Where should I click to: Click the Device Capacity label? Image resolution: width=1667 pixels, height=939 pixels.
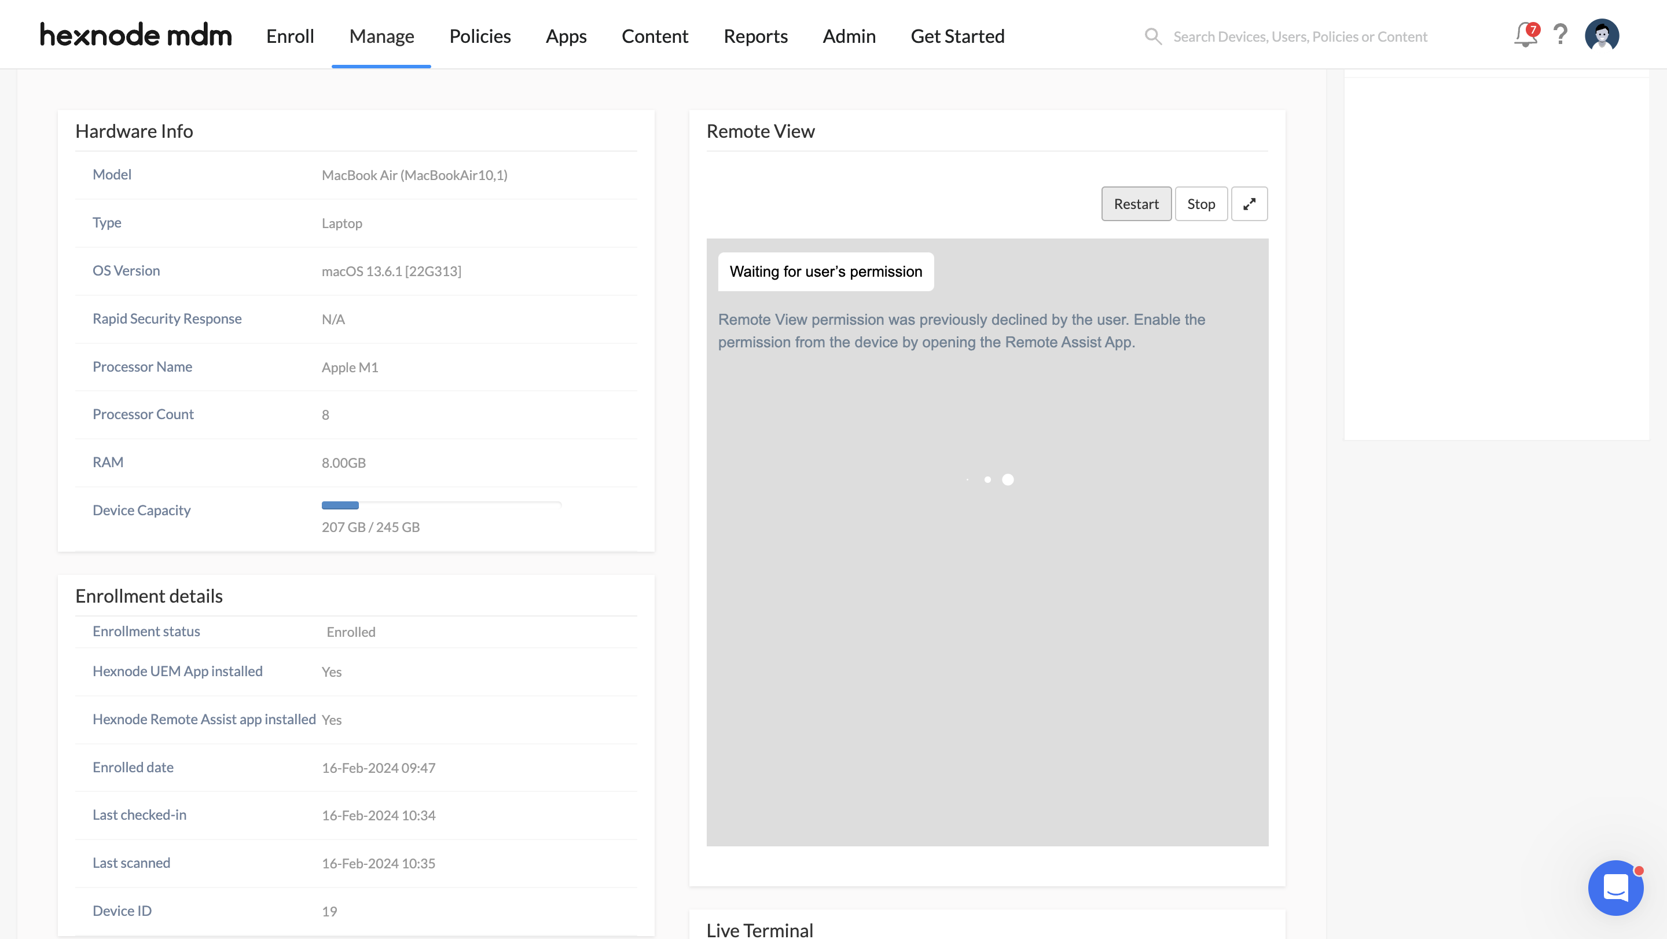click(x=141, y=511)
